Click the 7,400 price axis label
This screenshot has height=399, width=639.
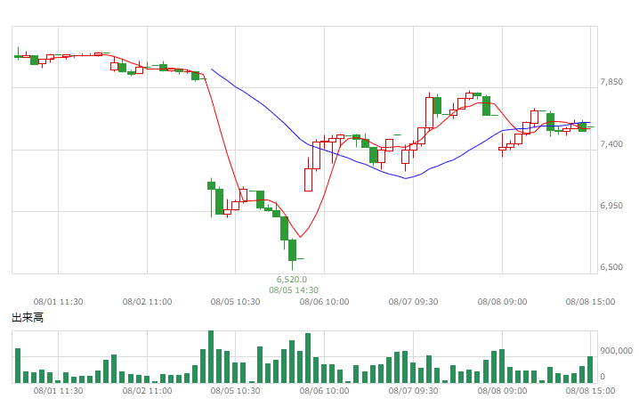611,144
